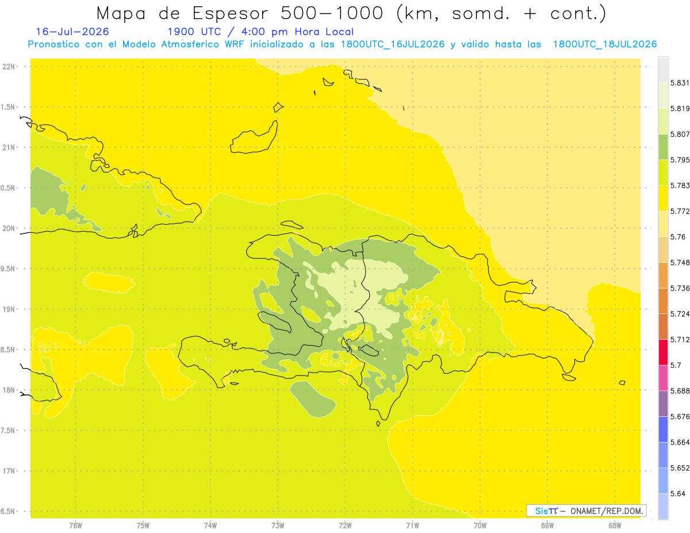Click the 5.819 legend value
The image size is (690, 533).
tap(680, 108)
